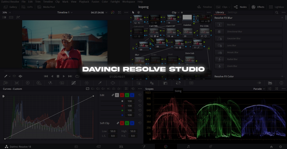The height and width of the screenshot is (149, 287).
Task: Select the Gaussian Blur effect
Action: pos(248,39)
